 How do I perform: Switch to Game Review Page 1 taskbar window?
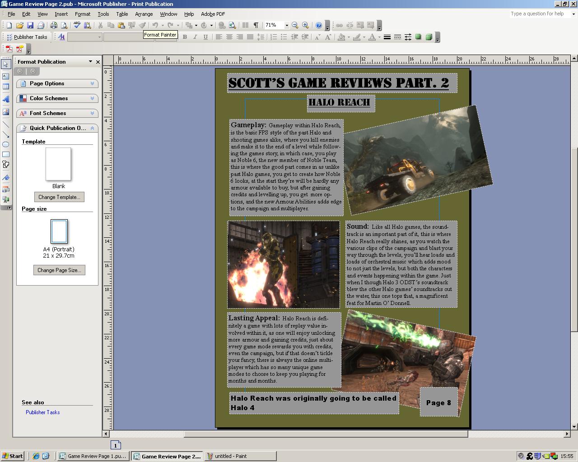[x=93, y=456]
